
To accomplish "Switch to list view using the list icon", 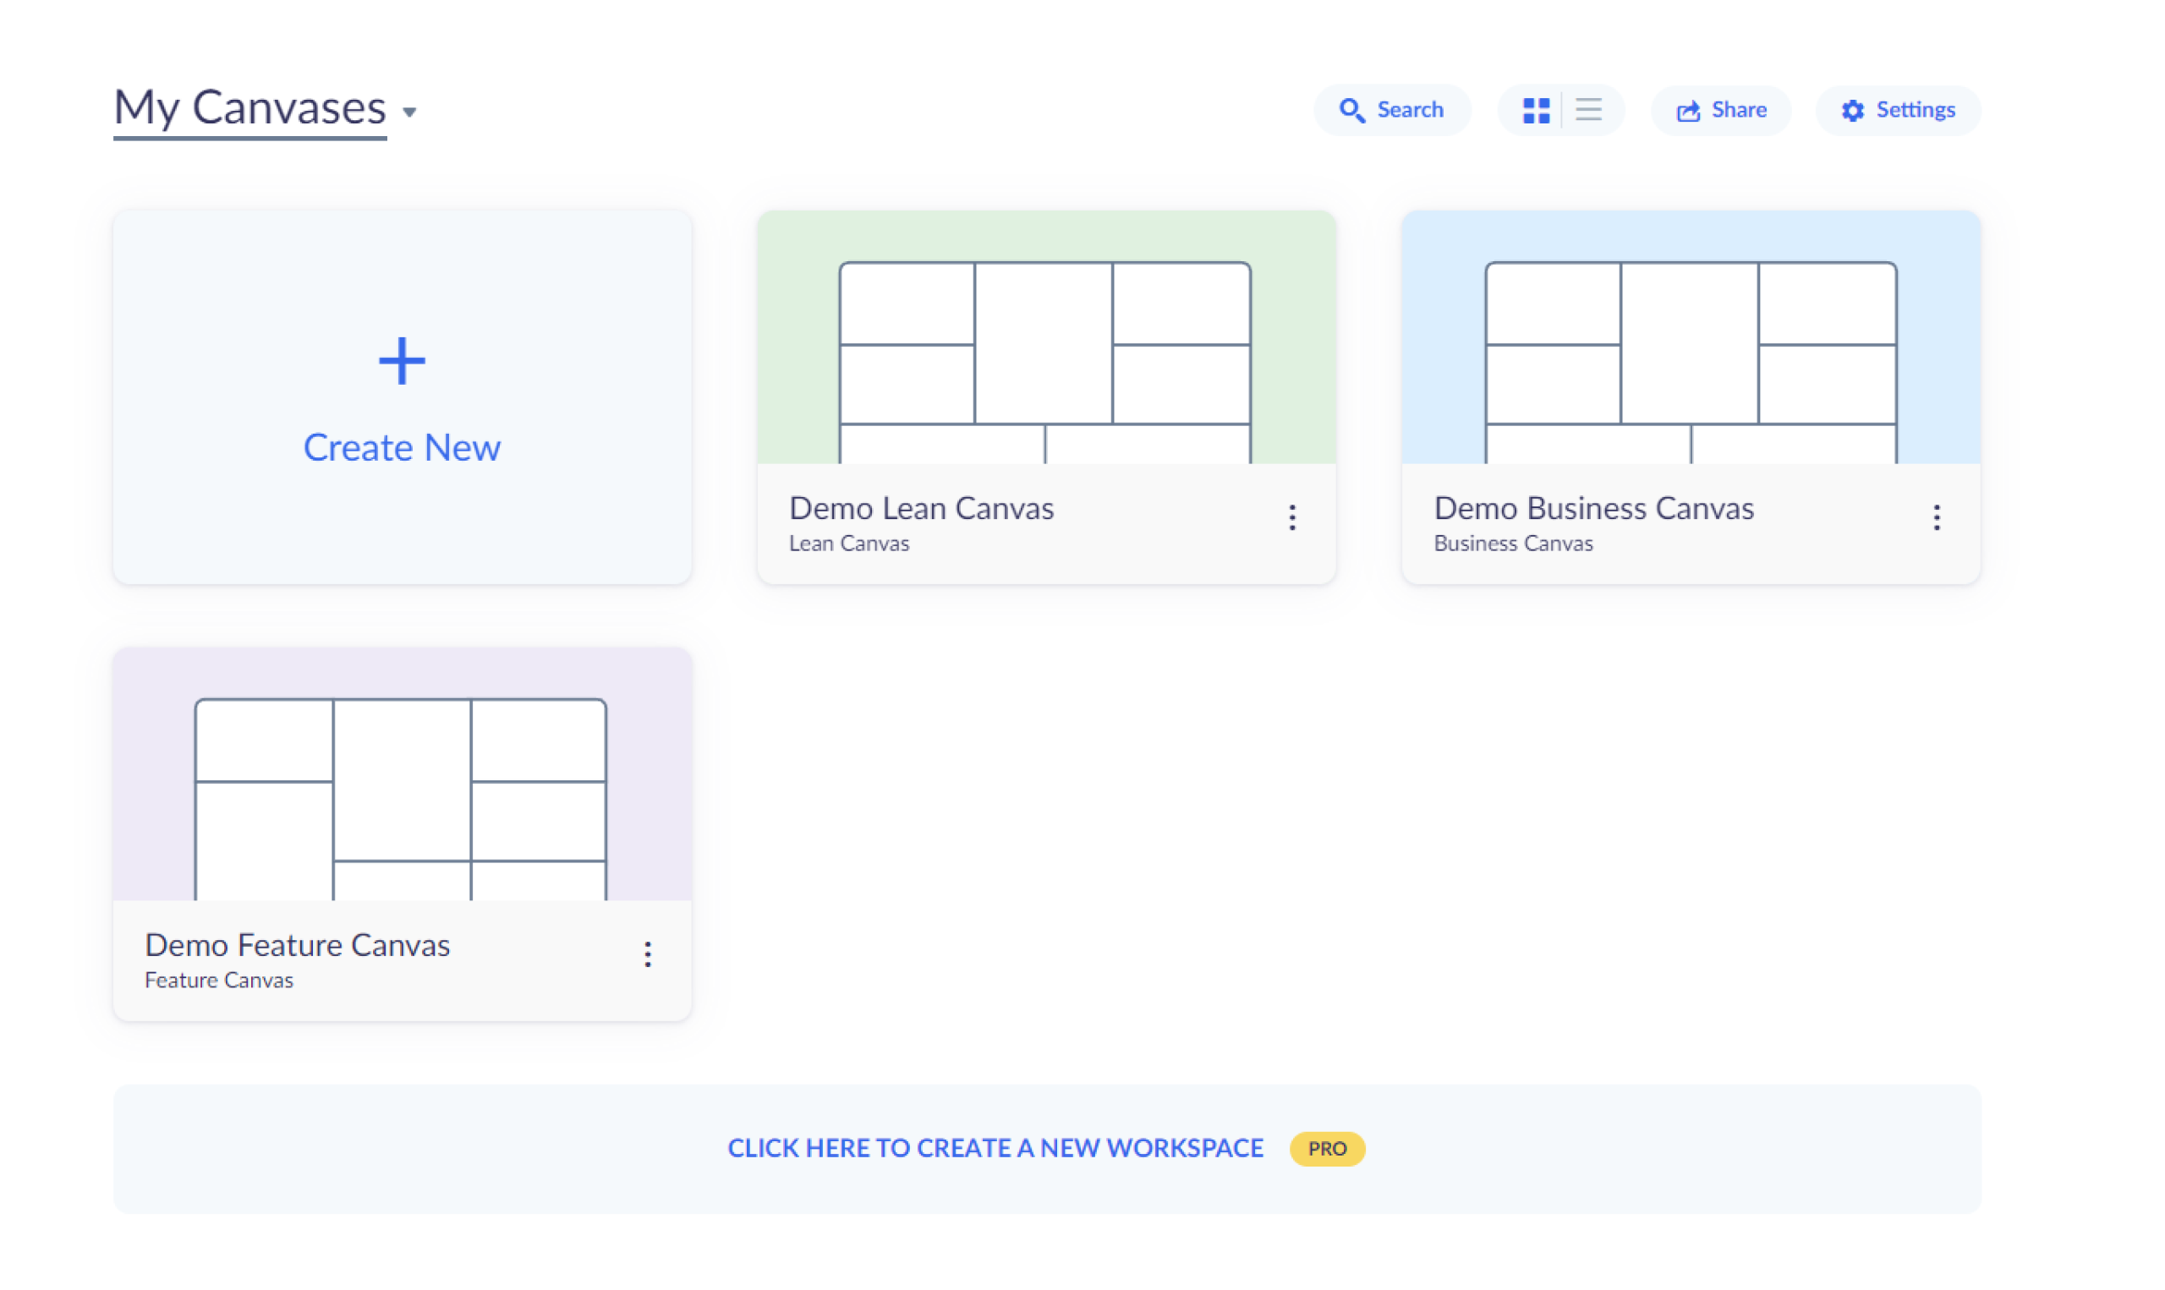I will click(x=1588, y=110).
